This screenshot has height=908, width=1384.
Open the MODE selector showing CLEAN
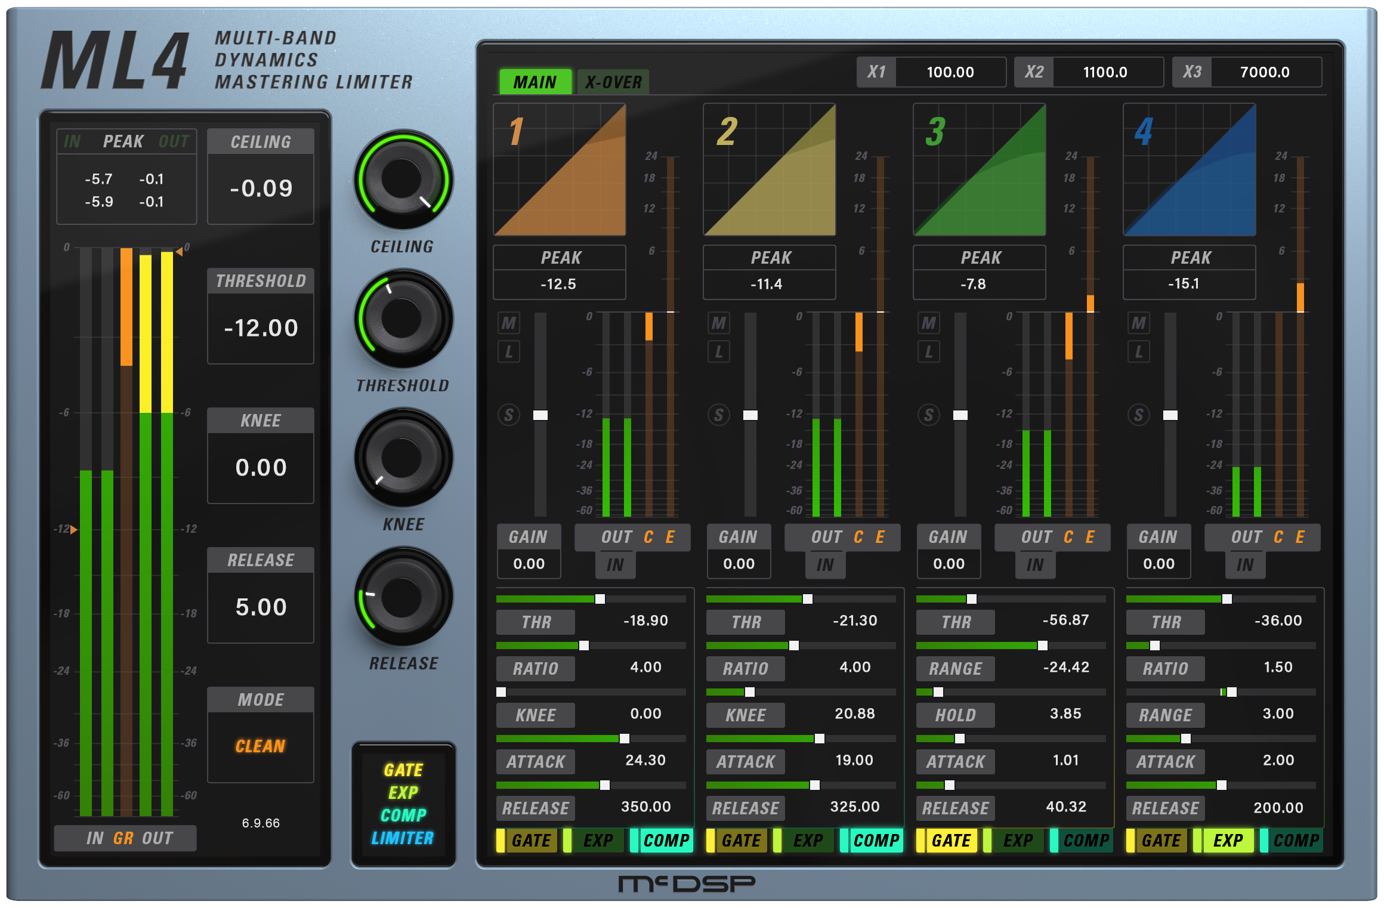coord(261,745)
